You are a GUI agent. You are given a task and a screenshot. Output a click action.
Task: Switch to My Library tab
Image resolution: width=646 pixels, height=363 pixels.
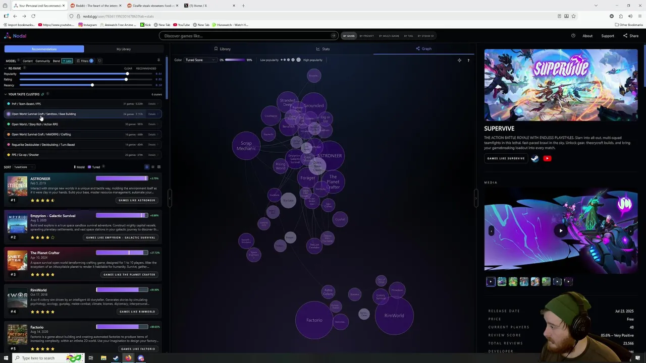click(124, 49)
